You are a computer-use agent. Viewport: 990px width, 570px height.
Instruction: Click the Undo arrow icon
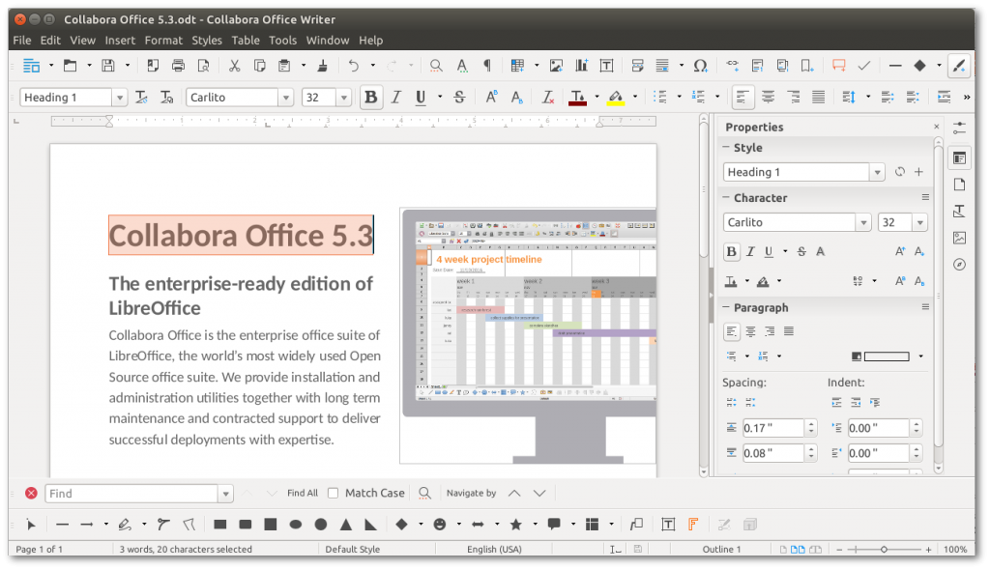click(x=354, y=66)
